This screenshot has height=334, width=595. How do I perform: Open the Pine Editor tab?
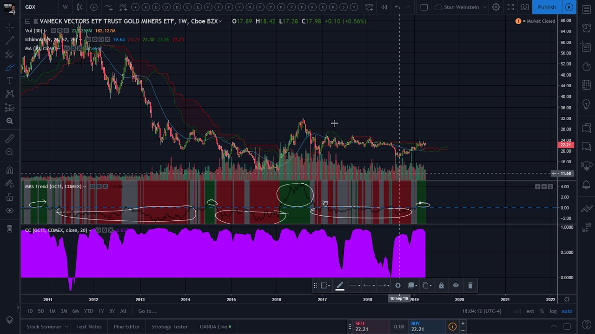[126, 327]
